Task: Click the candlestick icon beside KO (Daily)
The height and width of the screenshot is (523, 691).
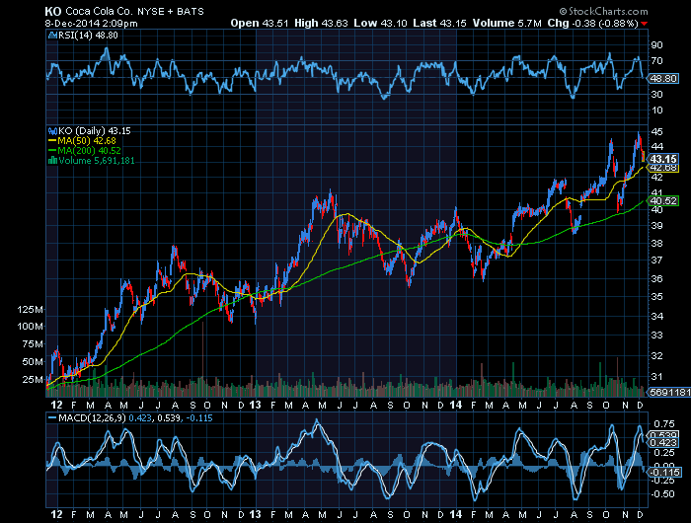Action: click(x=53, y=131)
